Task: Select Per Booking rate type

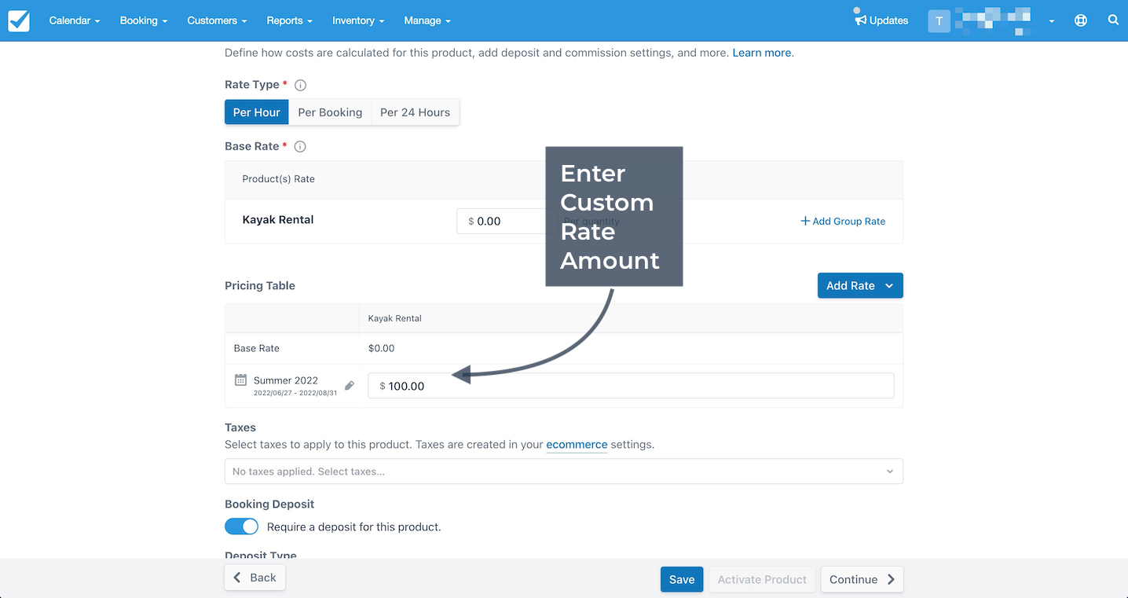Action: pos(330,112)
